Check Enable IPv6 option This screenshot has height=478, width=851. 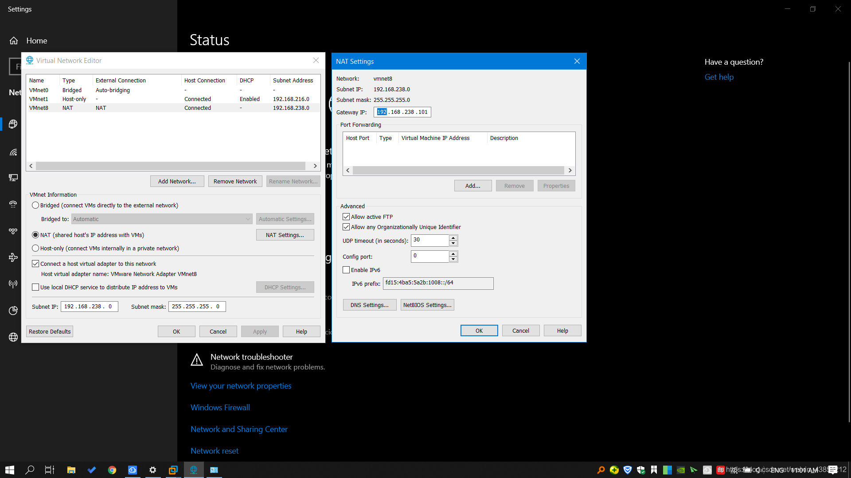point(346,270)
